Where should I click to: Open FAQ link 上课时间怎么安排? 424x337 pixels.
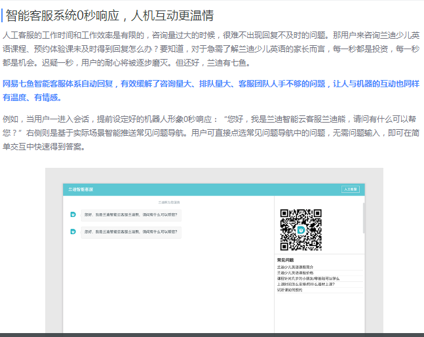coord(306,285)
